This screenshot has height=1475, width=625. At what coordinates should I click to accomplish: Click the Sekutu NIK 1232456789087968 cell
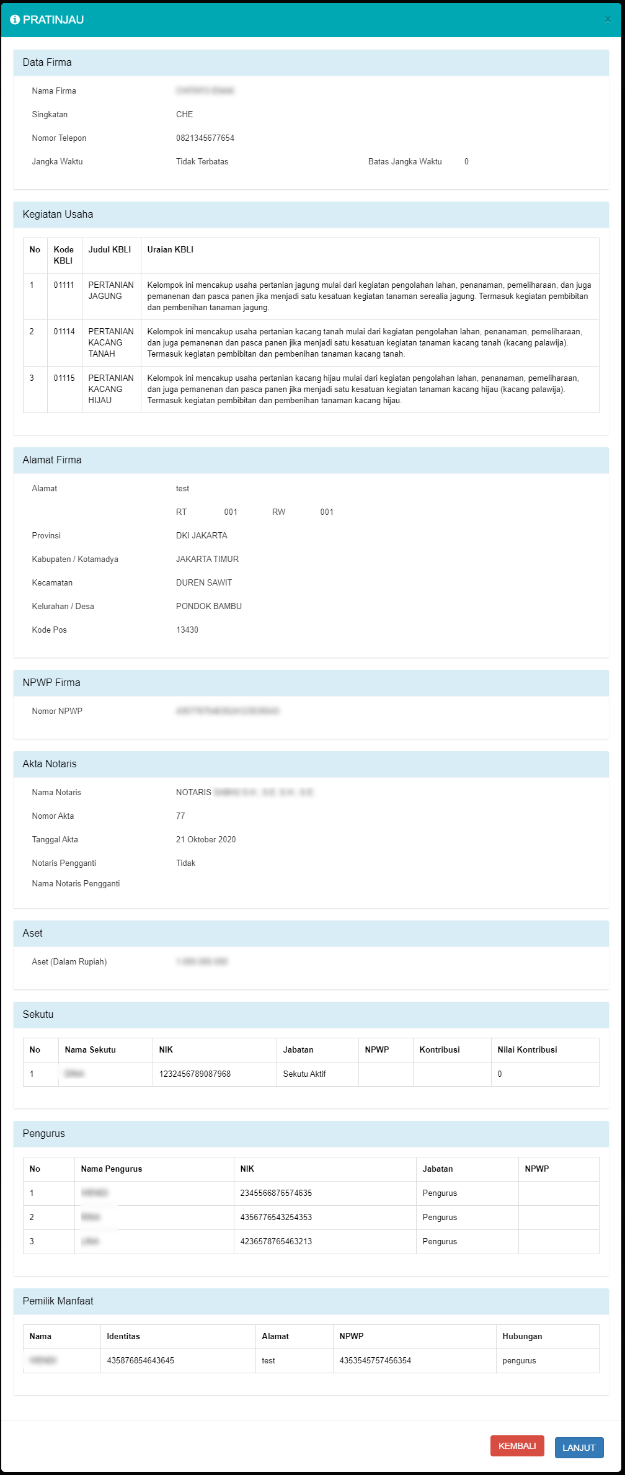195,1074
